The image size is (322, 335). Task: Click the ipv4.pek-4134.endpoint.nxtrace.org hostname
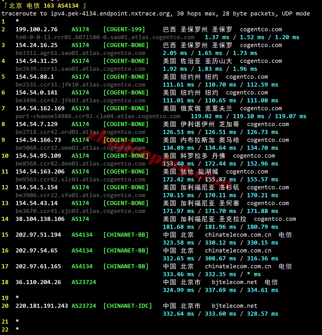point(111,13)
